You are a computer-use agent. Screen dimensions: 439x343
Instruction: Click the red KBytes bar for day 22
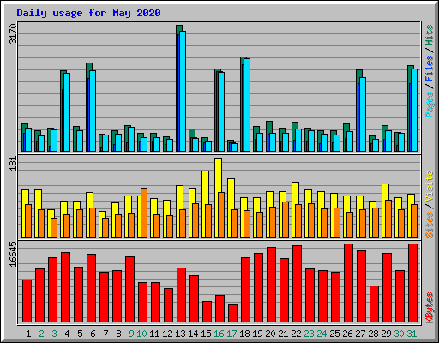click(x=297, y=284)
